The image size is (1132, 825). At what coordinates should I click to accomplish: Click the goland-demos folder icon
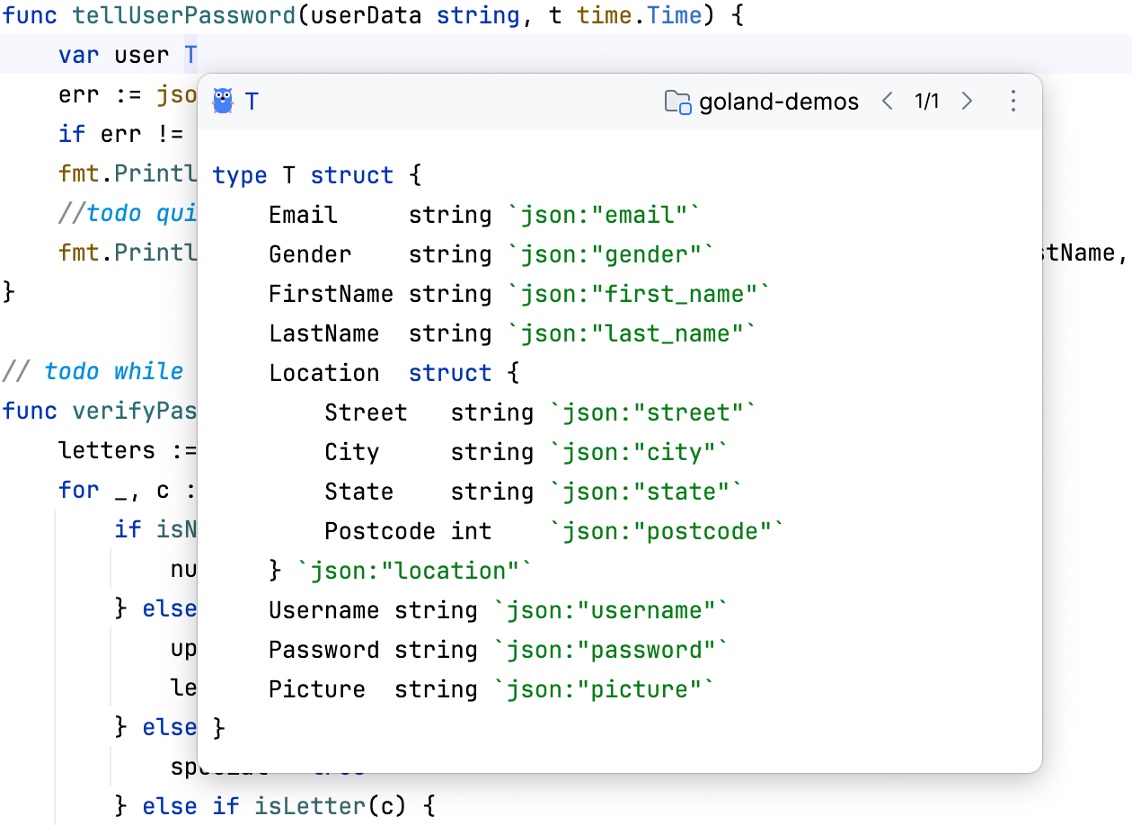677,102
